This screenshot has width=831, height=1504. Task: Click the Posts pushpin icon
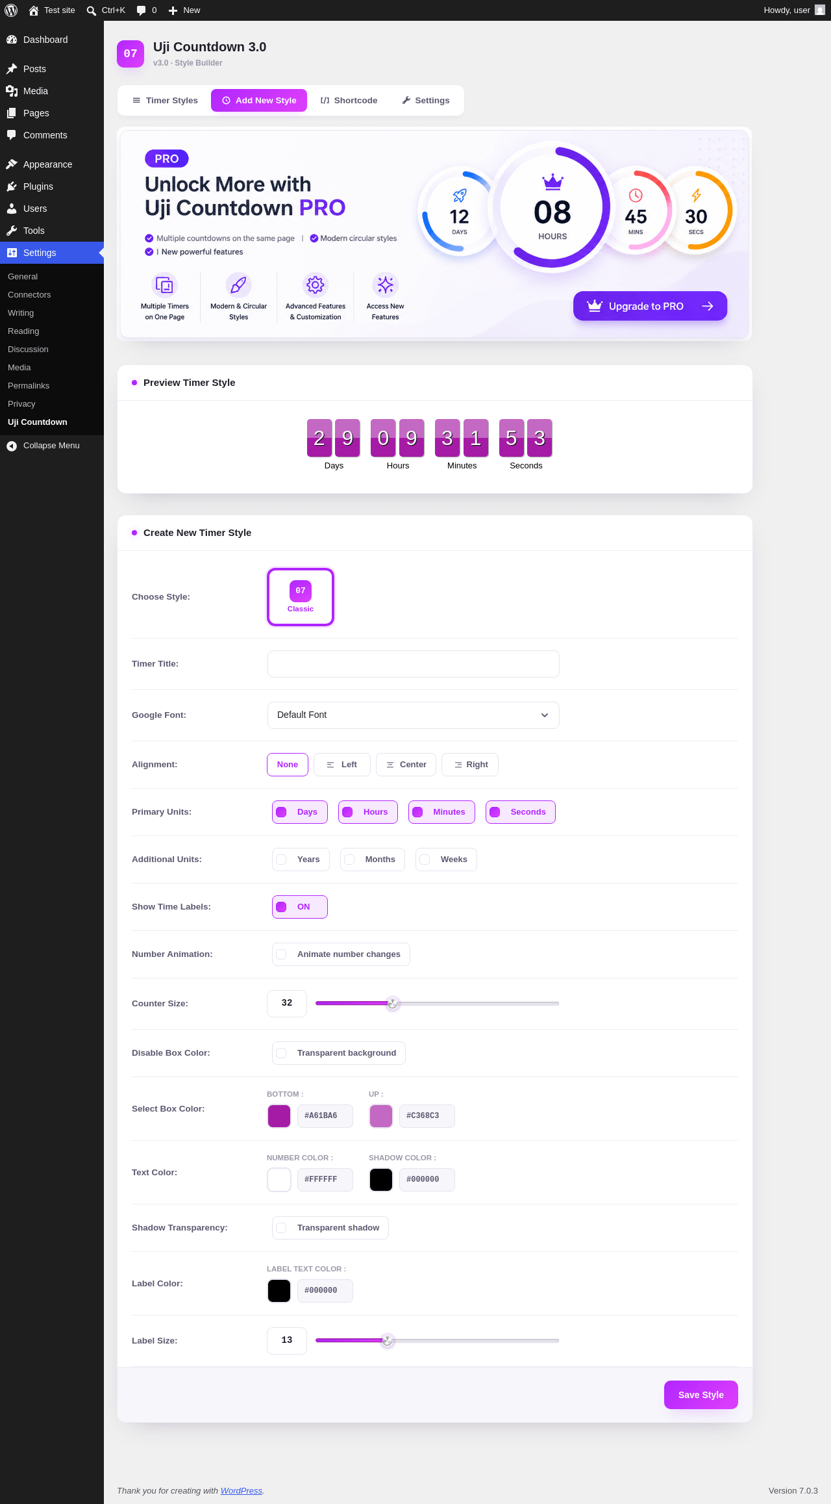coord(12,69)
